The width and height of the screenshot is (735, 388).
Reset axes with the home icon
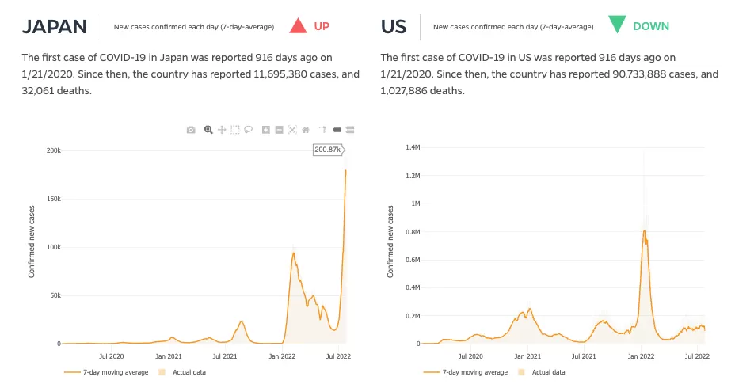[x=306, y=130]
